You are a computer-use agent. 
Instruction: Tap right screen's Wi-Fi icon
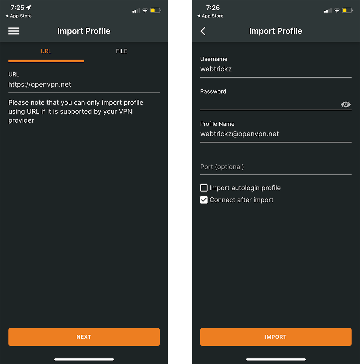[x=337, y=10]
